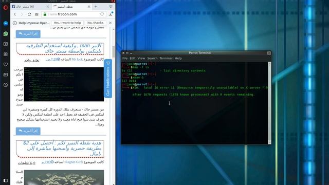Open new tab with plus button

coord(96,7)
